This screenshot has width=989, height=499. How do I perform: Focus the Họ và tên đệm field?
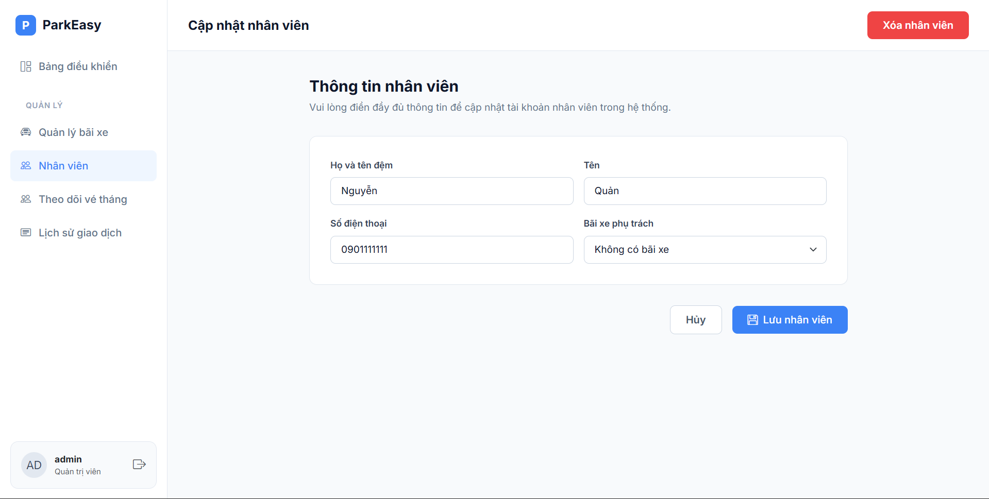pos(451,191)
